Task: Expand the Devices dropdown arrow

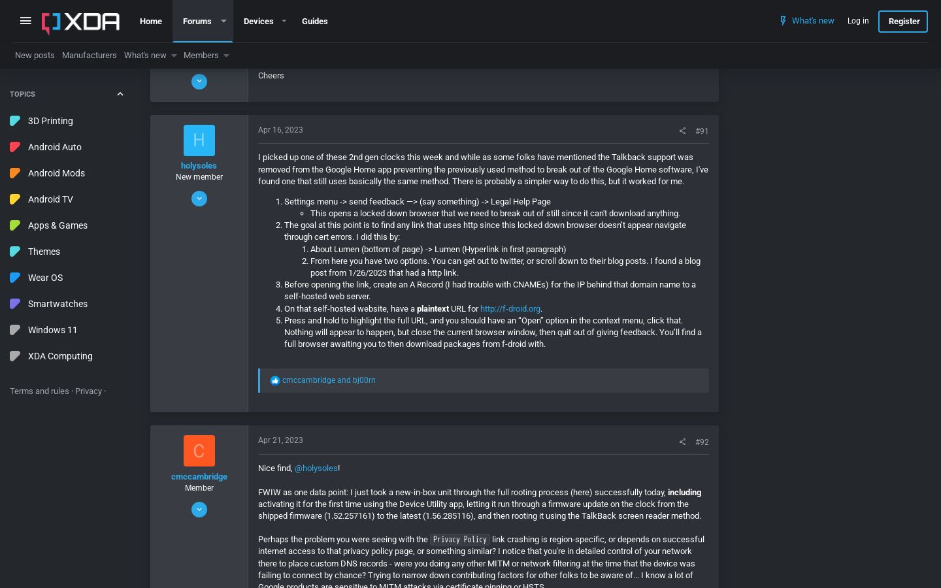Action: [x=284, y=21]
